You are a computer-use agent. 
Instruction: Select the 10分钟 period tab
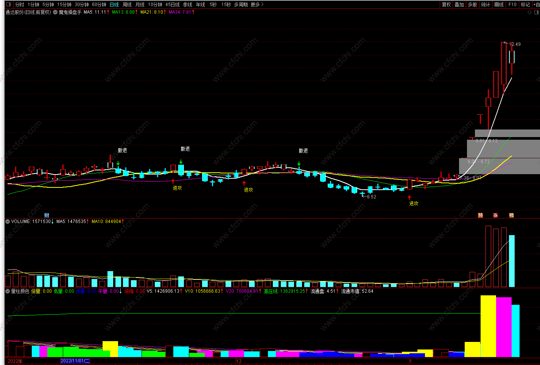coord(155,5)
